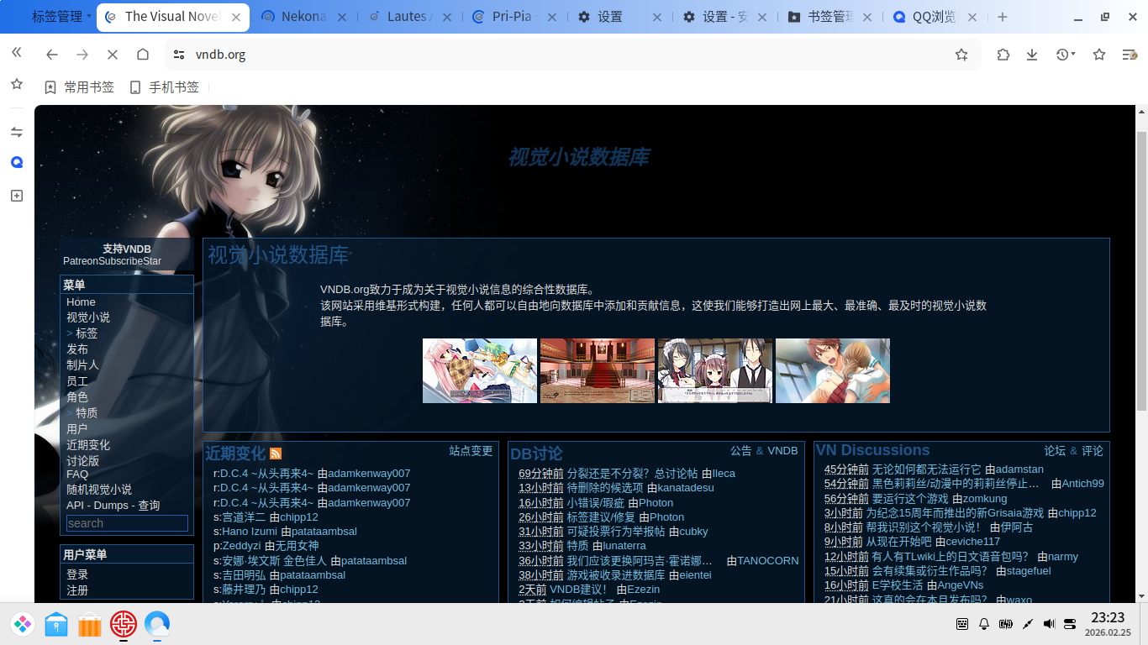Viewport: 1148px width, 645px height.
Task: Open the maids and butler screenshot thumbnail
Action: (715, 371)
